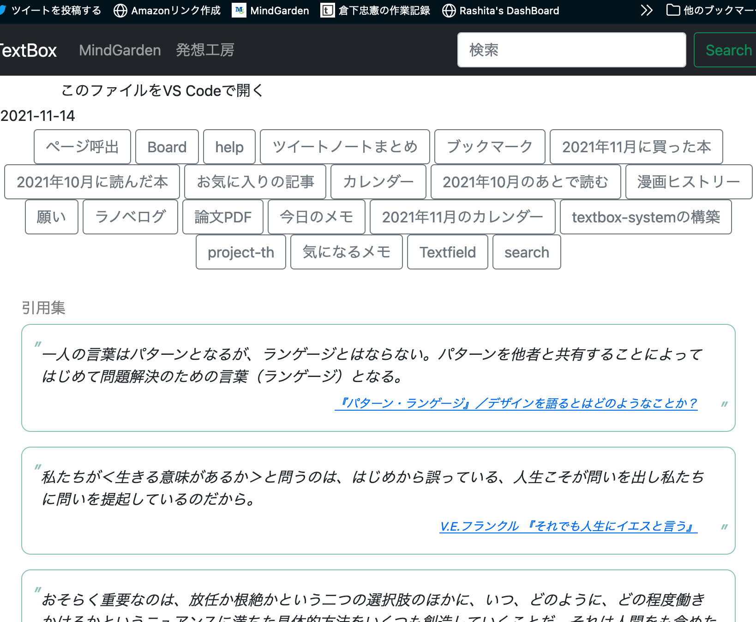Click the 2021年11月に買った本 tag
756x622 pixels.
coord(636,147)
